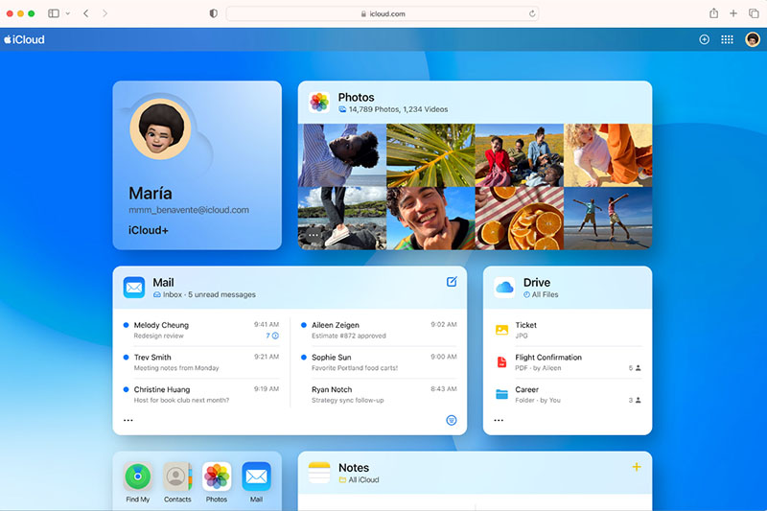Expand Mail tile more options ellipsis
767x511 pixels.
(x=128, y=420)
